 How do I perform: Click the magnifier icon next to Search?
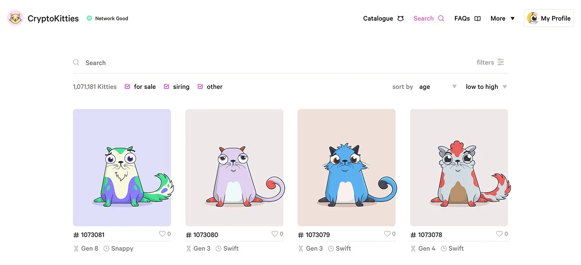click(x=441, y=18)
